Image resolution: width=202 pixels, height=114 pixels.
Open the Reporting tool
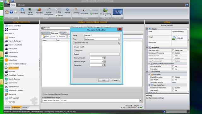(39, 11)
